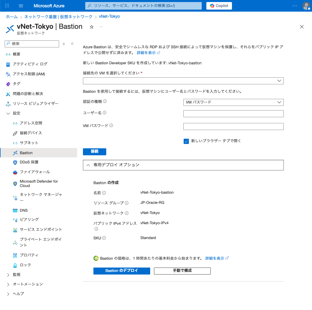Click the ユーザー名 info icon
This screenshot has height=310, width=312.
[x=104, y=113]
